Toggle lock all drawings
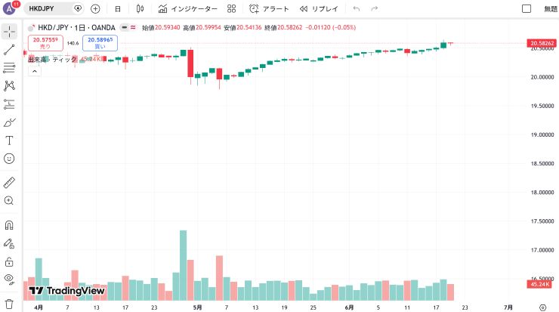 coord(9,261)
